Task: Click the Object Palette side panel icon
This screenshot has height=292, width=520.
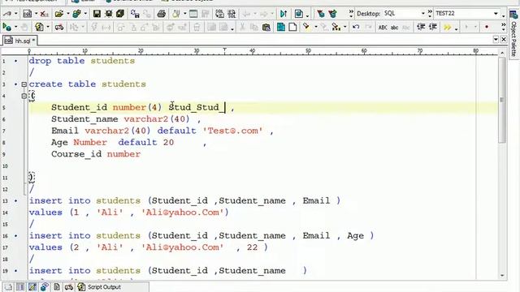Action: click(513, 15)
